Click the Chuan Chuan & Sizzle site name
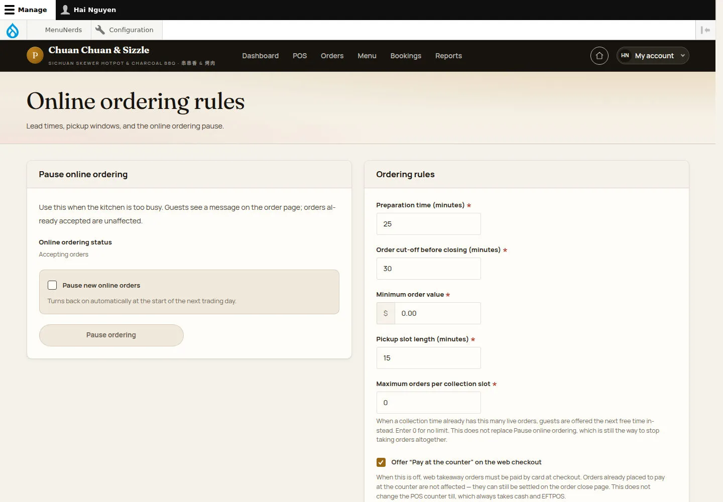723x502 pixels. tap(99, 50)
